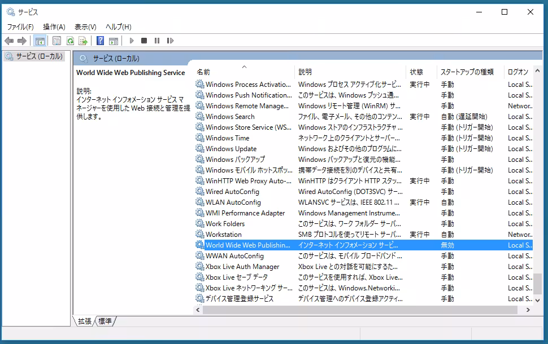Screen dimensions: 548x344
Task: Select the Windows Remote Management row
Action: pos(363,105)
